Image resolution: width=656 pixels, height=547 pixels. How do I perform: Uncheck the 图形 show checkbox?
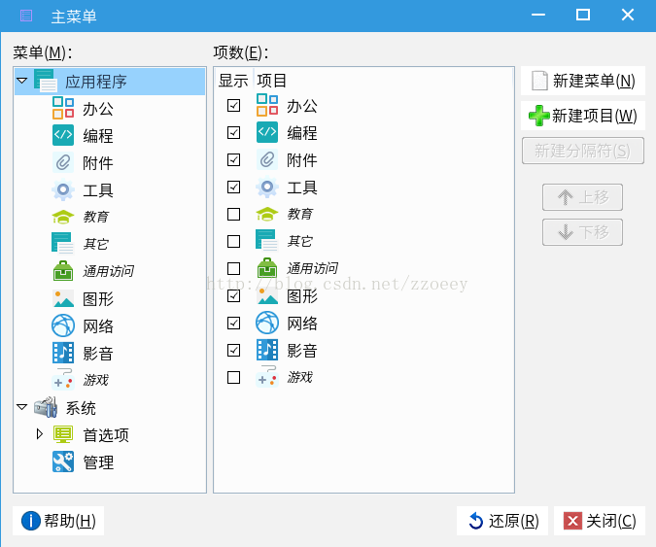[233, 295]
